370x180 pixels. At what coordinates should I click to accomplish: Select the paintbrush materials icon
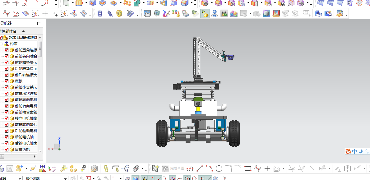pos(166,13)
